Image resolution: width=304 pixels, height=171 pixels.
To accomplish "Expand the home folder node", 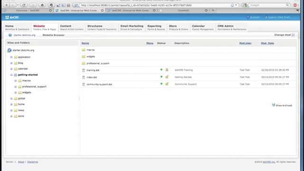I will tap(11, 104).
